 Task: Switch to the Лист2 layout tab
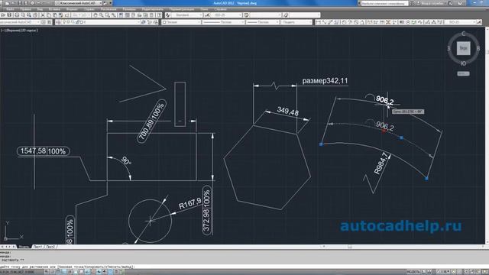[50, 247]
